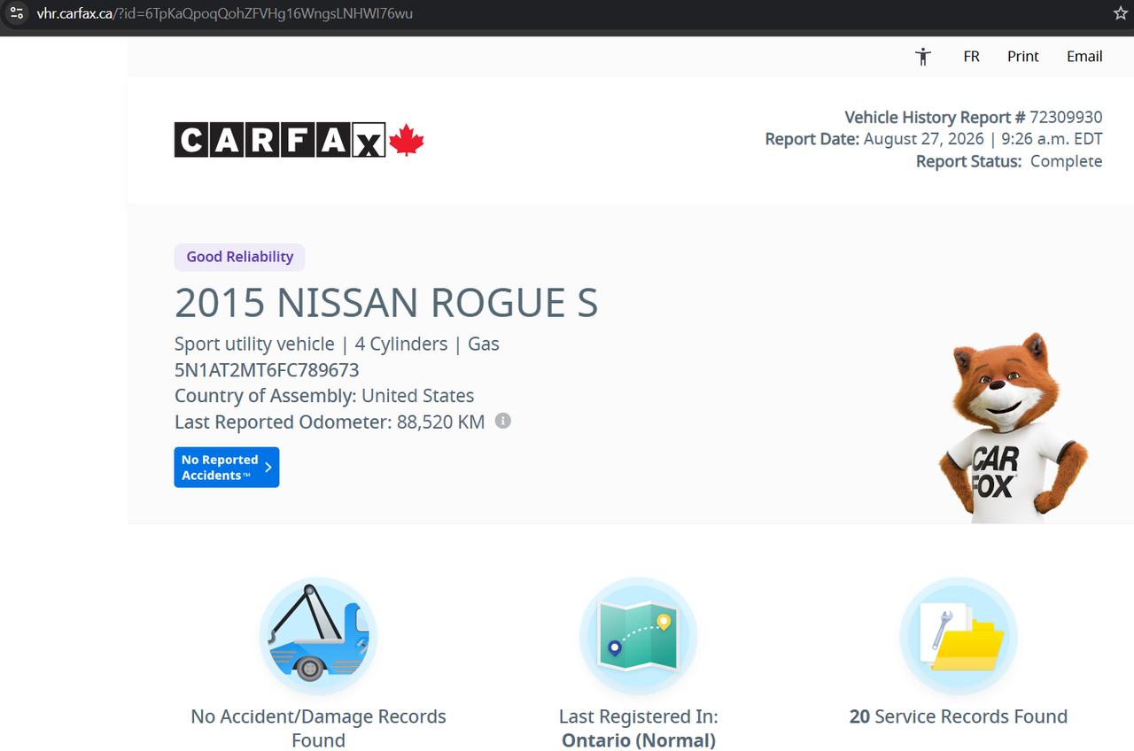Viewport: 1134px width, 751px height.
Task: Click the service records folder icon
Action: 959,636
